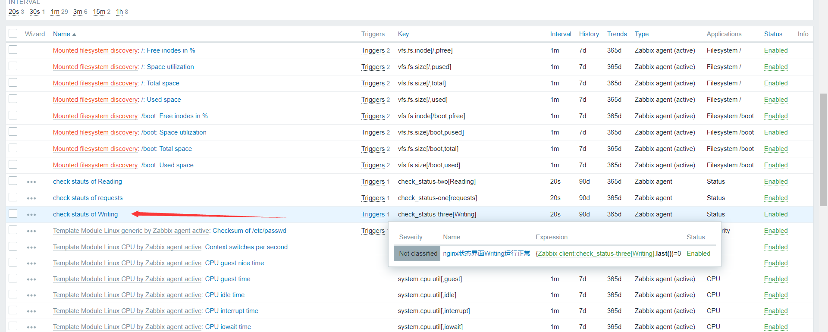Screen dimensions: 828x332
Task: Sort items by History column
Action: [589, 34]
